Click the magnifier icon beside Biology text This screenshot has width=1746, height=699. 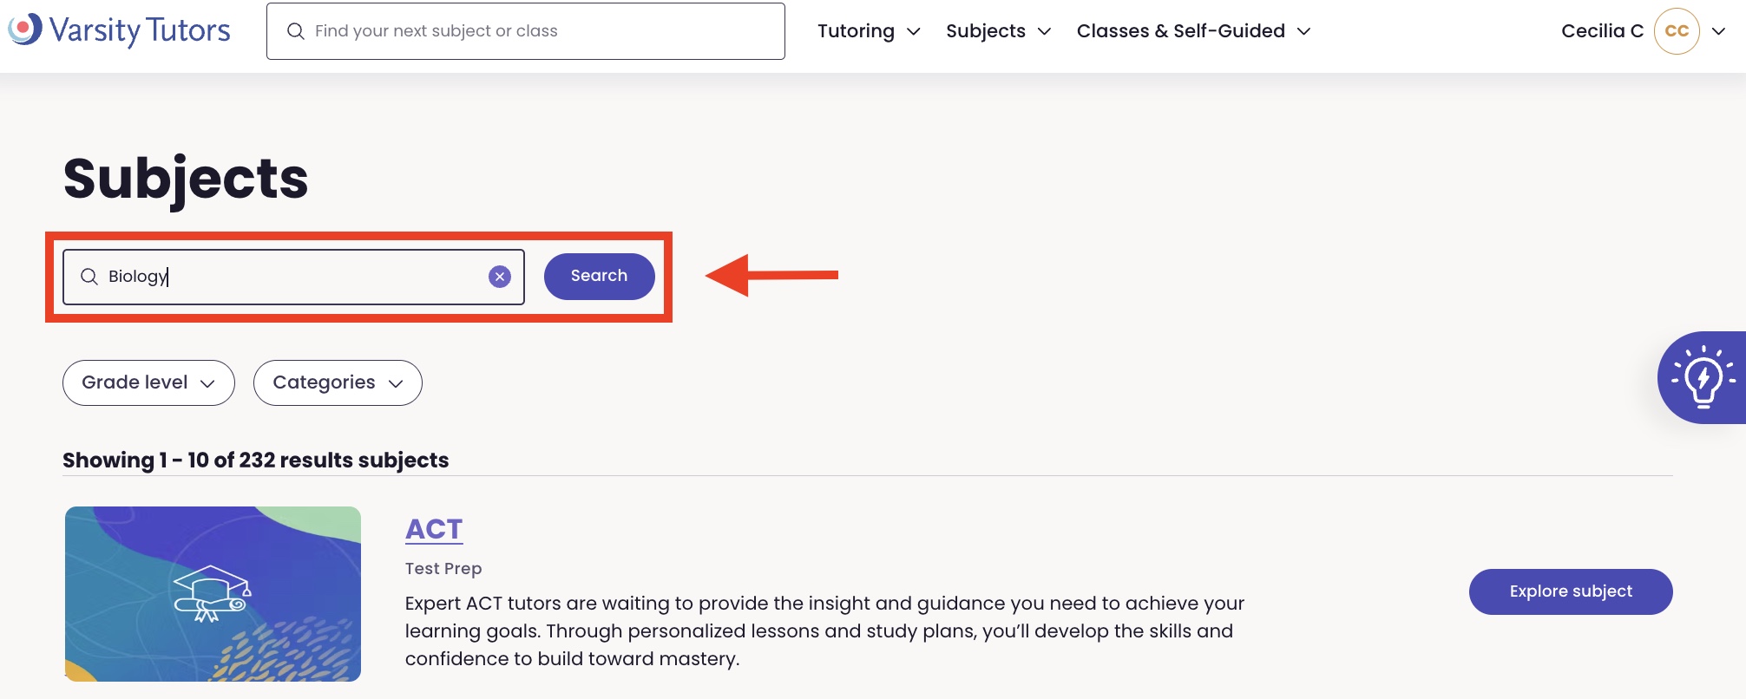(89, 277)
